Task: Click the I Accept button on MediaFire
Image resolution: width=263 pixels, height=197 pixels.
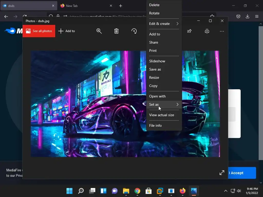Action: tap(242, 173)
